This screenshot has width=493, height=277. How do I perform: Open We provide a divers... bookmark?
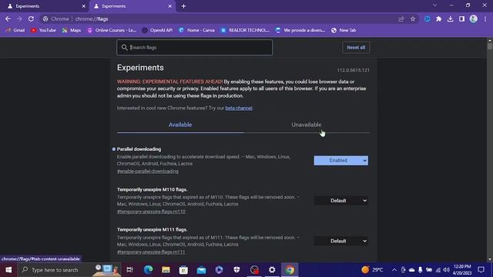[300, 30]
